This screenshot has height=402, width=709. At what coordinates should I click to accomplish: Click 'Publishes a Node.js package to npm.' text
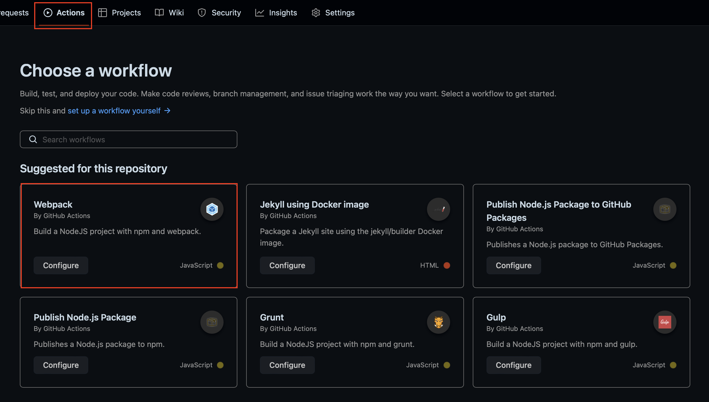point(99,344)
